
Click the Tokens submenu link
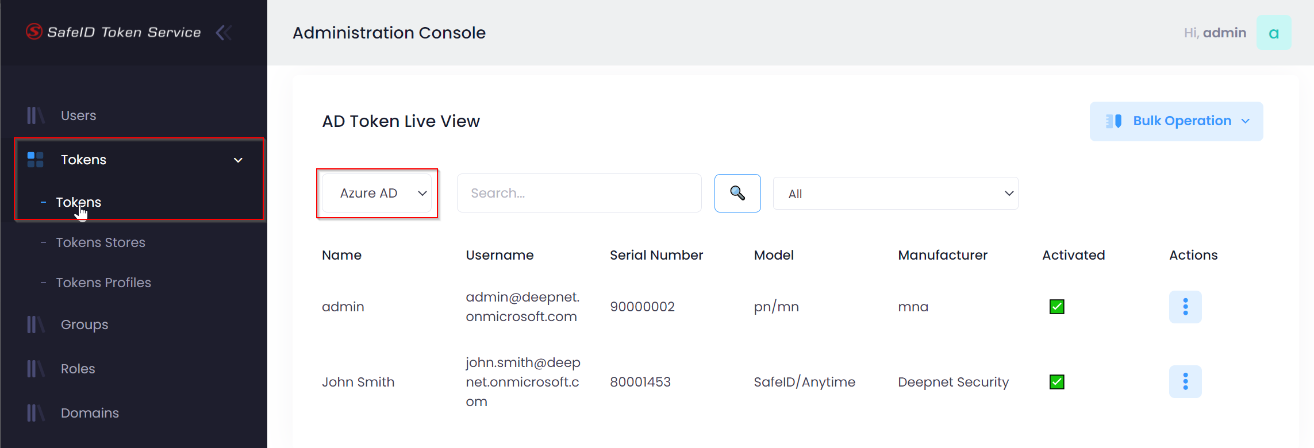78,202
